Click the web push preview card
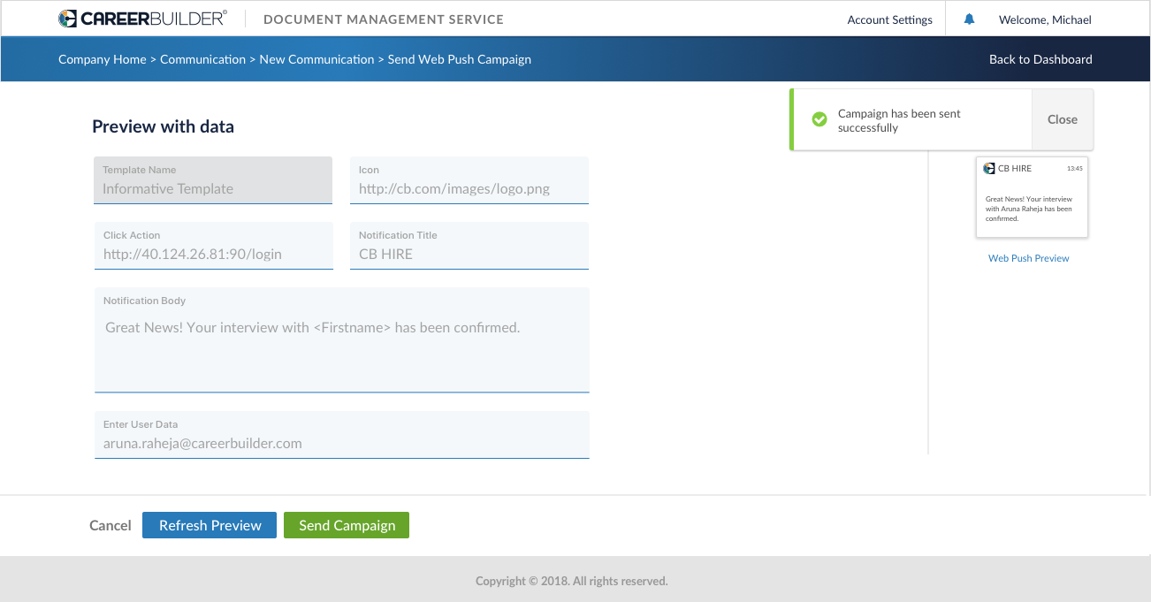 [1032, 197]
